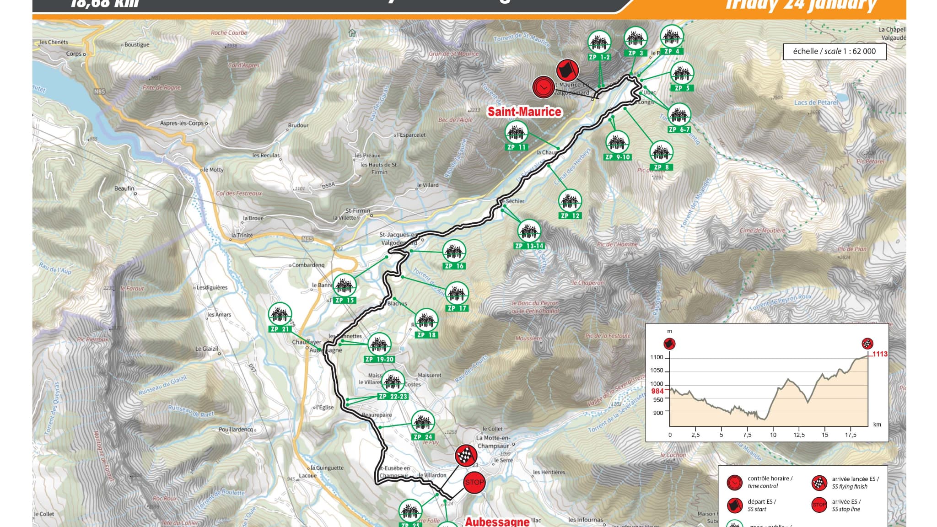Click the ZP 17 spectator zone icon
937x527 pixels.
coord(457,293)
